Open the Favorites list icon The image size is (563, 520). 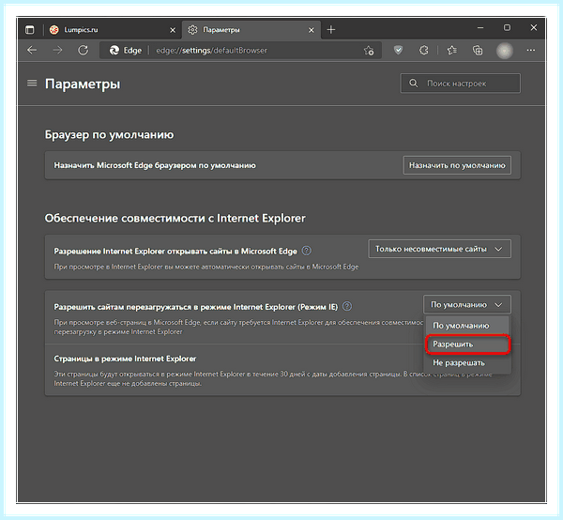[452, 51]
